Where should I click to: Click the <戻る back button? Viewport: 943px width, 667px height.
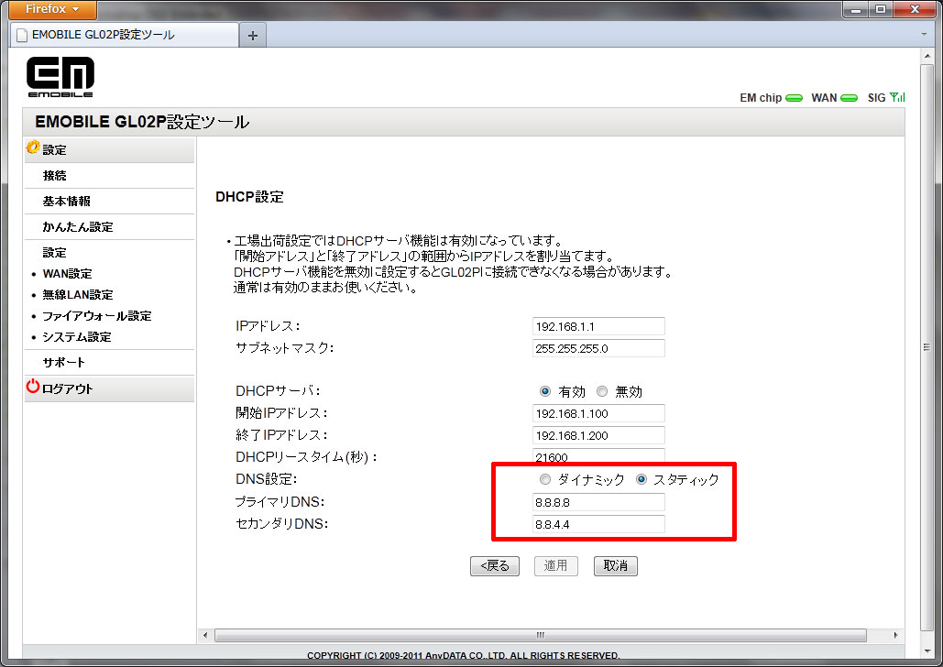pos(494,566)
